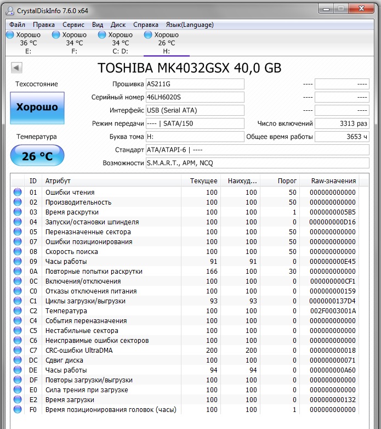
Task: Click status circle for Время раскрутки row
Action: pos(18,212)
